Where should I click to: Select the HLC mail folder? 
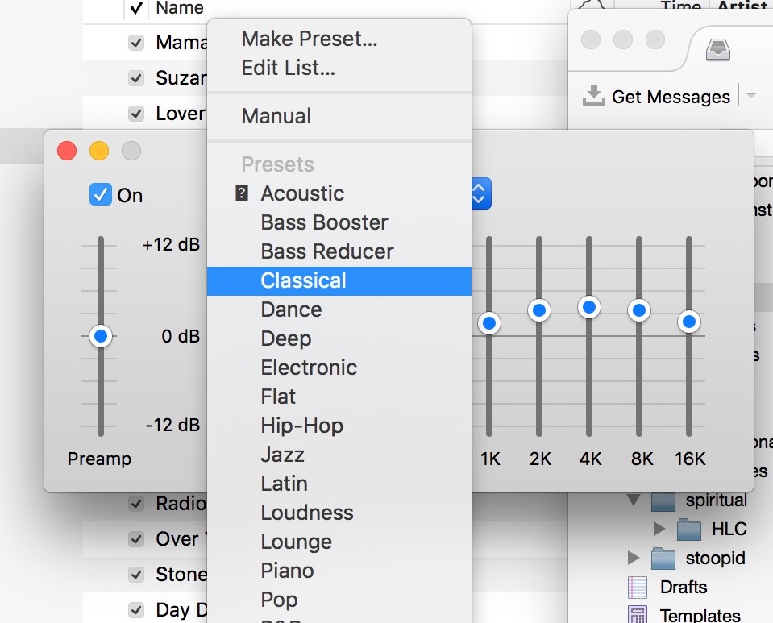point(729,529)
